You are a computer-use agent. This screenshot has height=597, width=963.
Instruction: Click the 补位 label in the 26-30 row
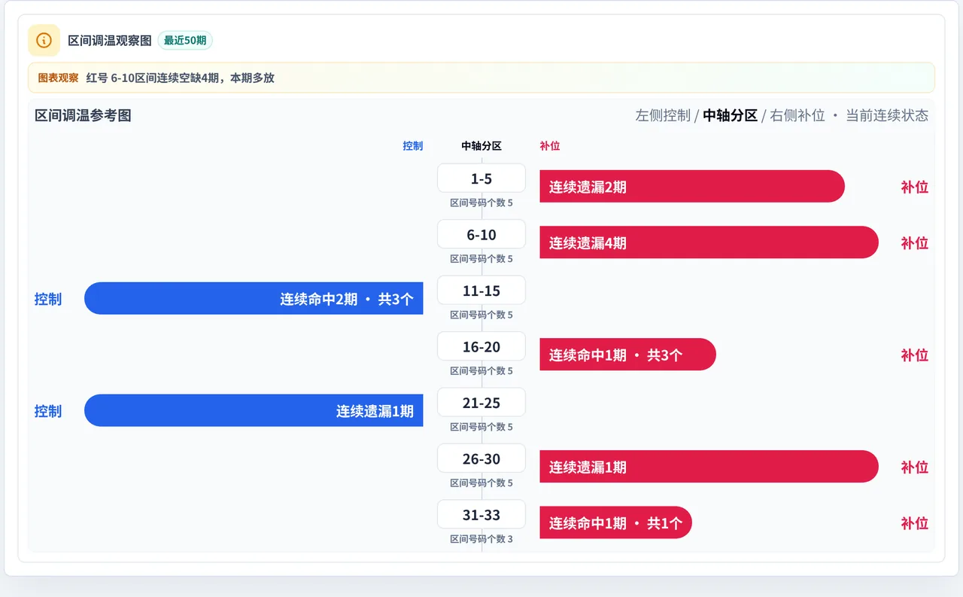tap(915, 468)
